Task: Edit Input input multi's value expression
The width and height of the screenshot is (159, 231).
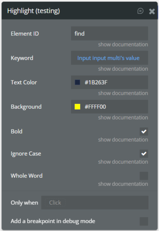Action: click(x=108, y=58)
